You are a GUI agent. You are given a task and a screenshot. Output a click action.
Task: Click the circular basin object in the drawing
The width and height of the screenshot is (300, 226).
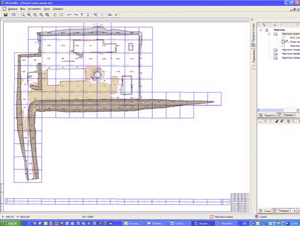[x=97, y=75]
